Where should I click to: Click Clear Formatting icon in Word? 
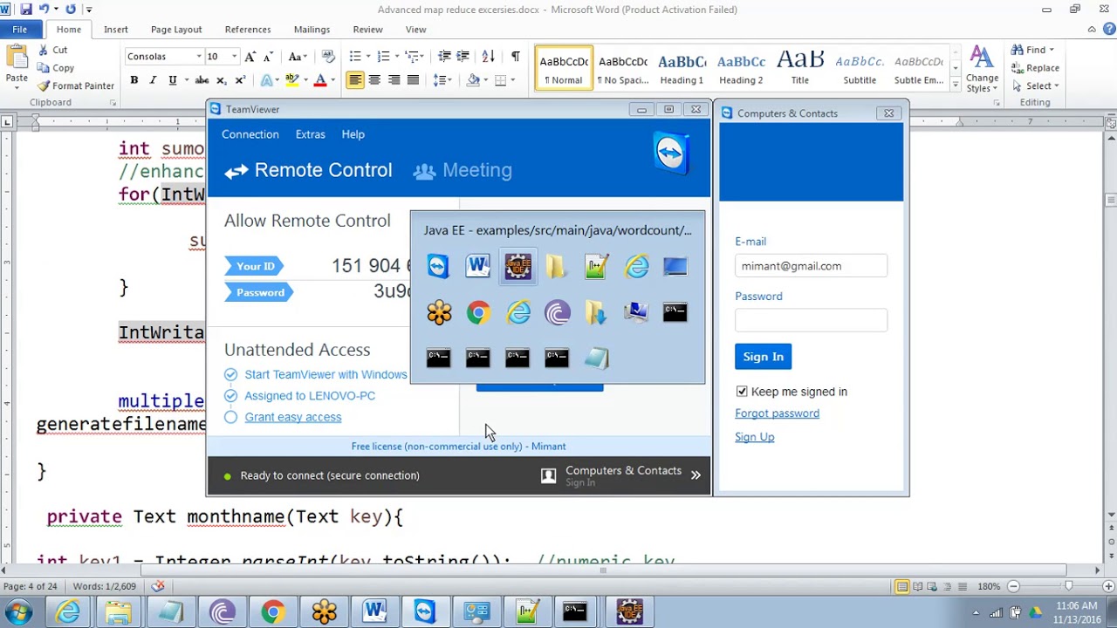coord(328,57)
